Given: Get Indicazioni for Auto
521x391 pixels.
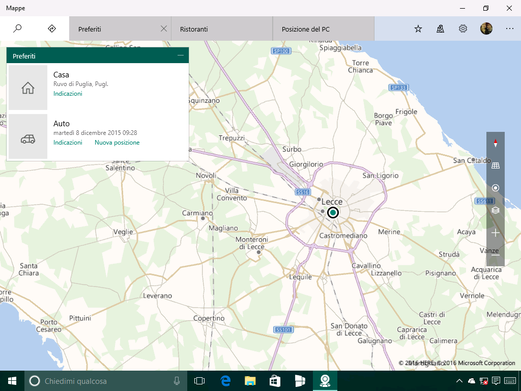Looking at the screenshot, I should [68, 143].
